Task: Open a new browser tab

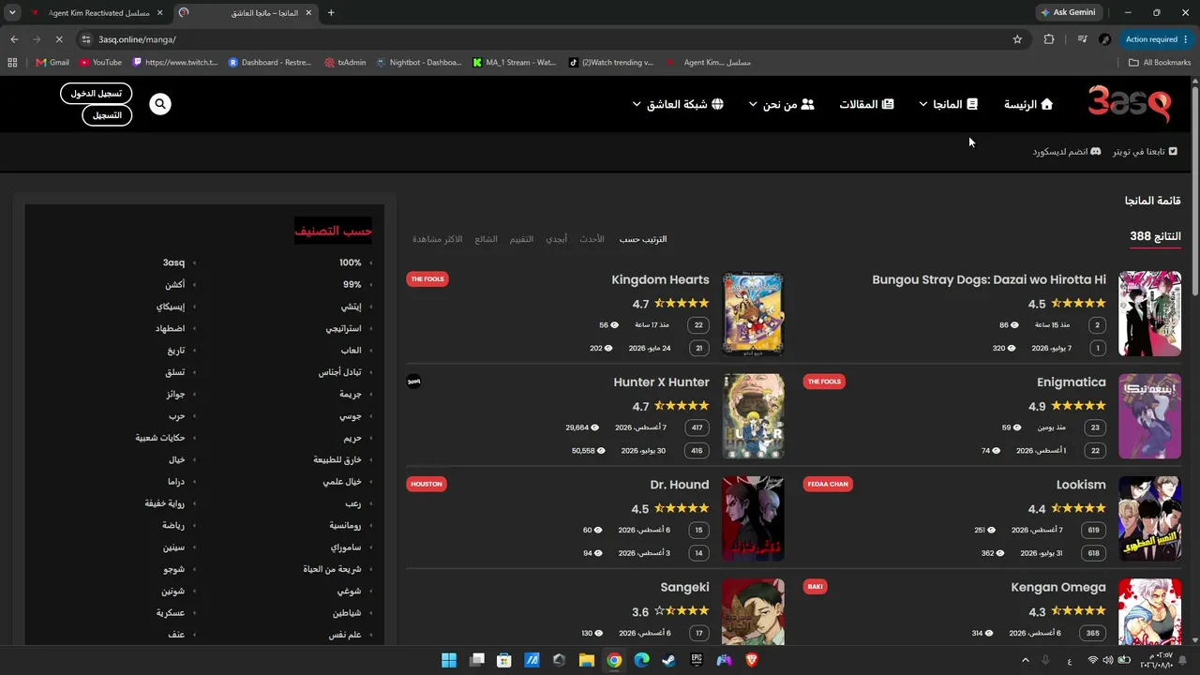Action: coord(331,12)
